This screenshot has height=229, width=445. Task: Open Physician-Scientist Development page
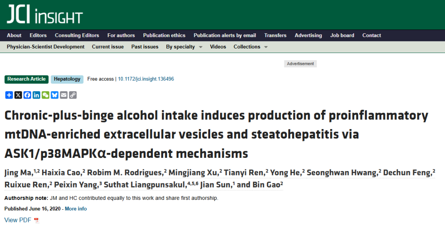(x=46, y=47)
